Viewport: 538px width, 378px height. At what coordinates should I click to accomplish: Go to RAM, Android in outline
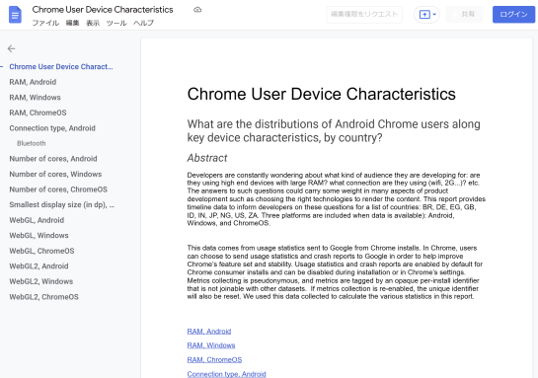(x=33, y=82)
